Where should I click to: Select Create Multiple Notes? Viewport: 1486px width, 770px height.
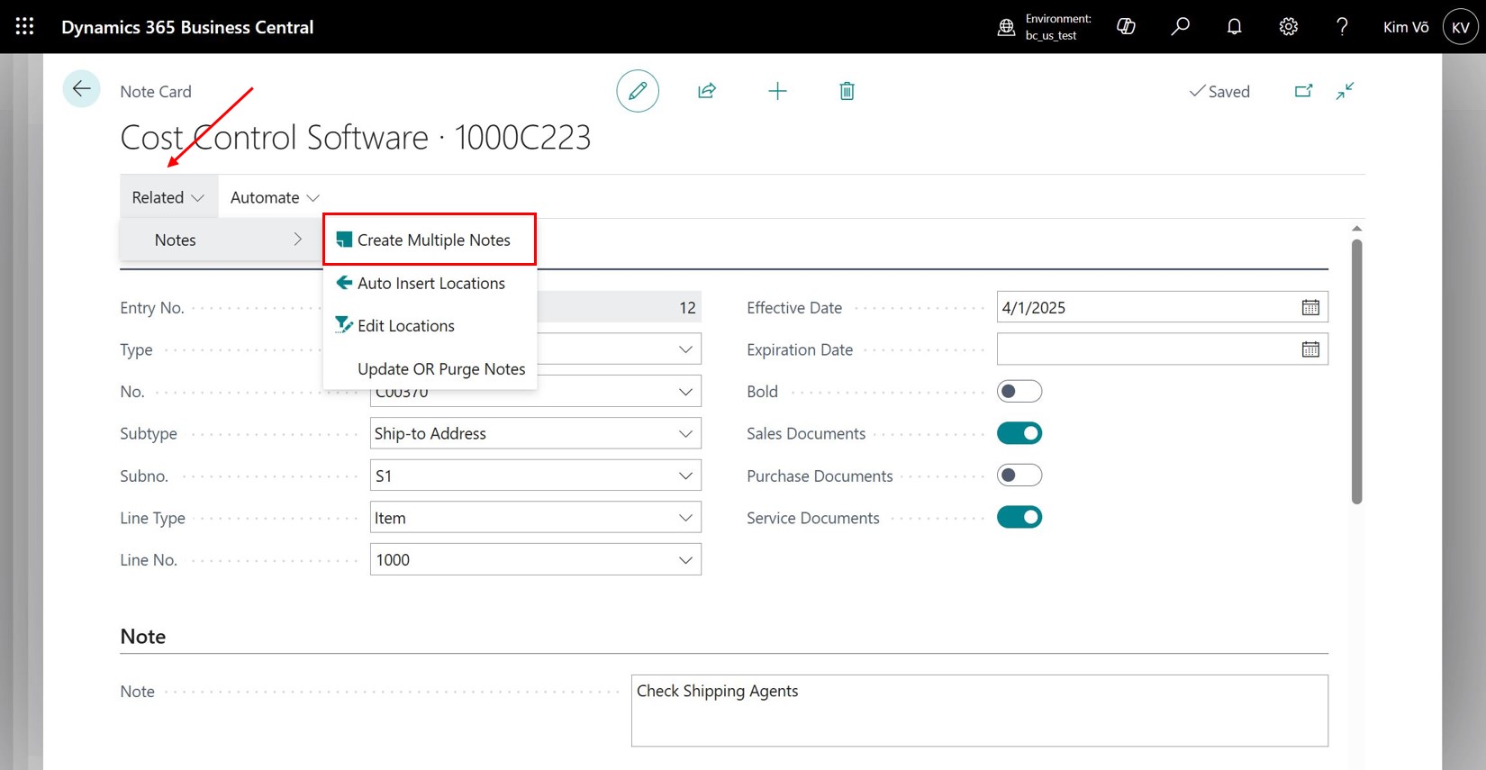click(x=430, y=240)
